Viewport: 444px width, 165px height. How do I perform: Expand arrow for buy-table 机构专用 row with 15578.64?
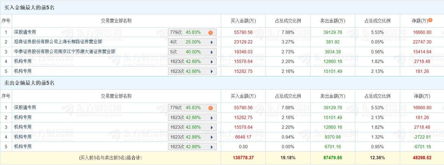click(x=212, y=62)
